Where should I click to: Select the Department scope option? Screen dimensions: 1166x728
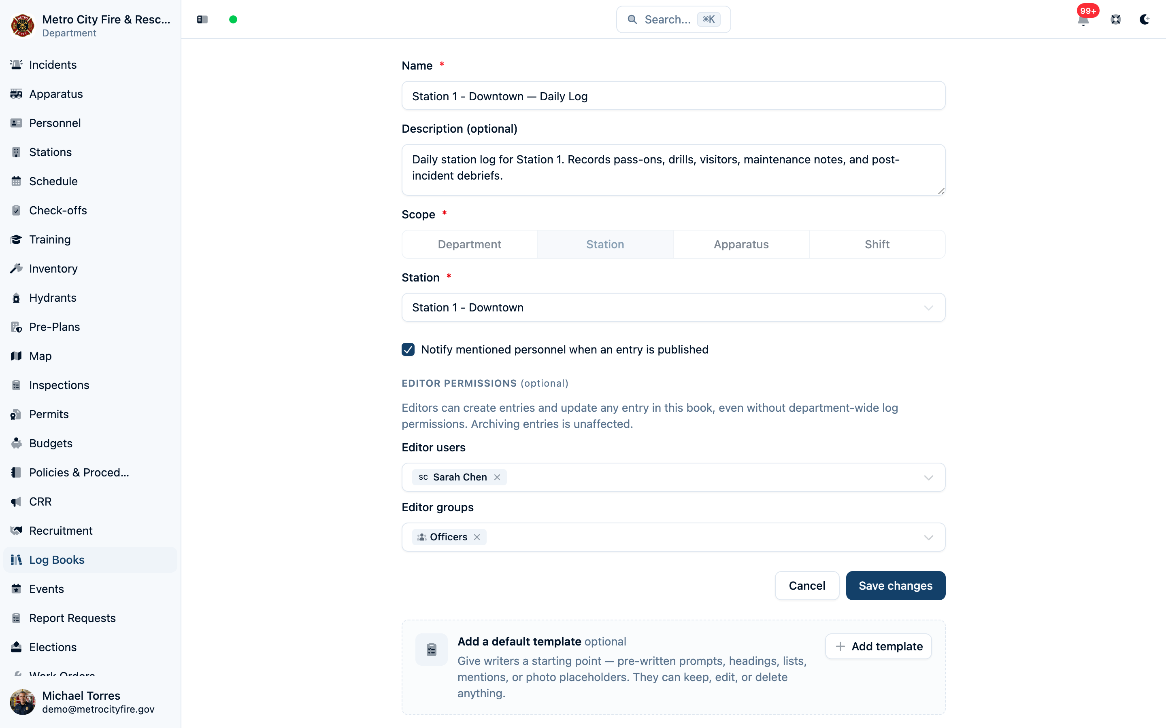click(469, 245)
